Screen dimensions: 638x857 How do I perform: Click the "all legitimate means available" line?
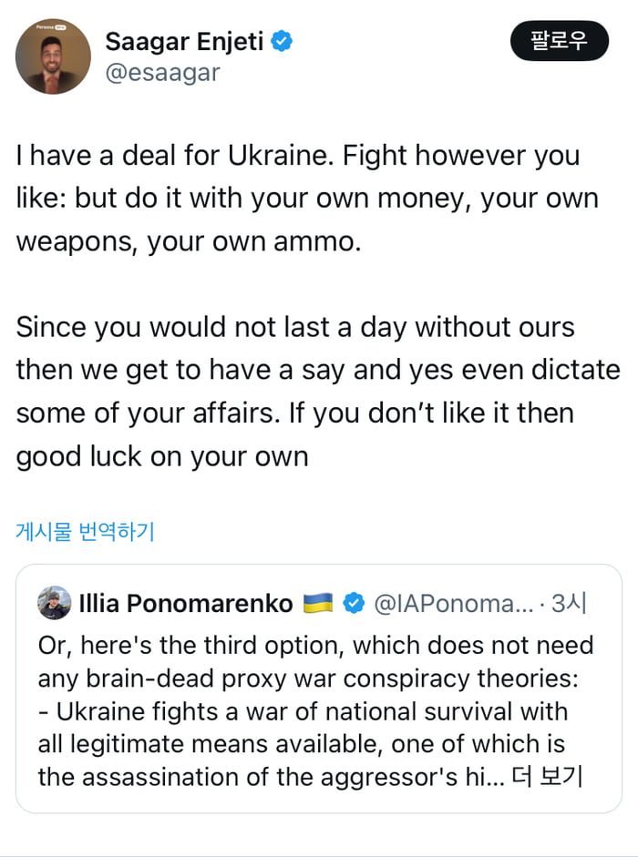301,744
